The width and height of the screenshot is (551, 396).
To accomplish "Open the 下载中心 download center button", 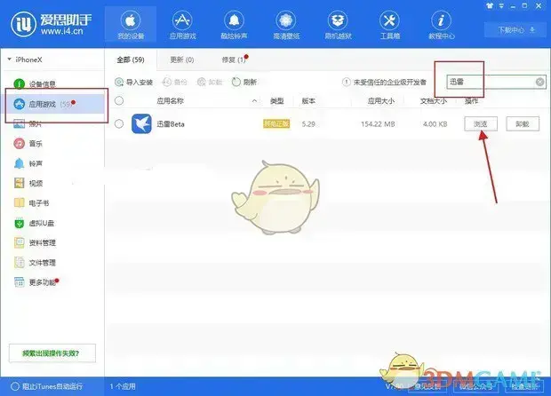I will [515, 30].
